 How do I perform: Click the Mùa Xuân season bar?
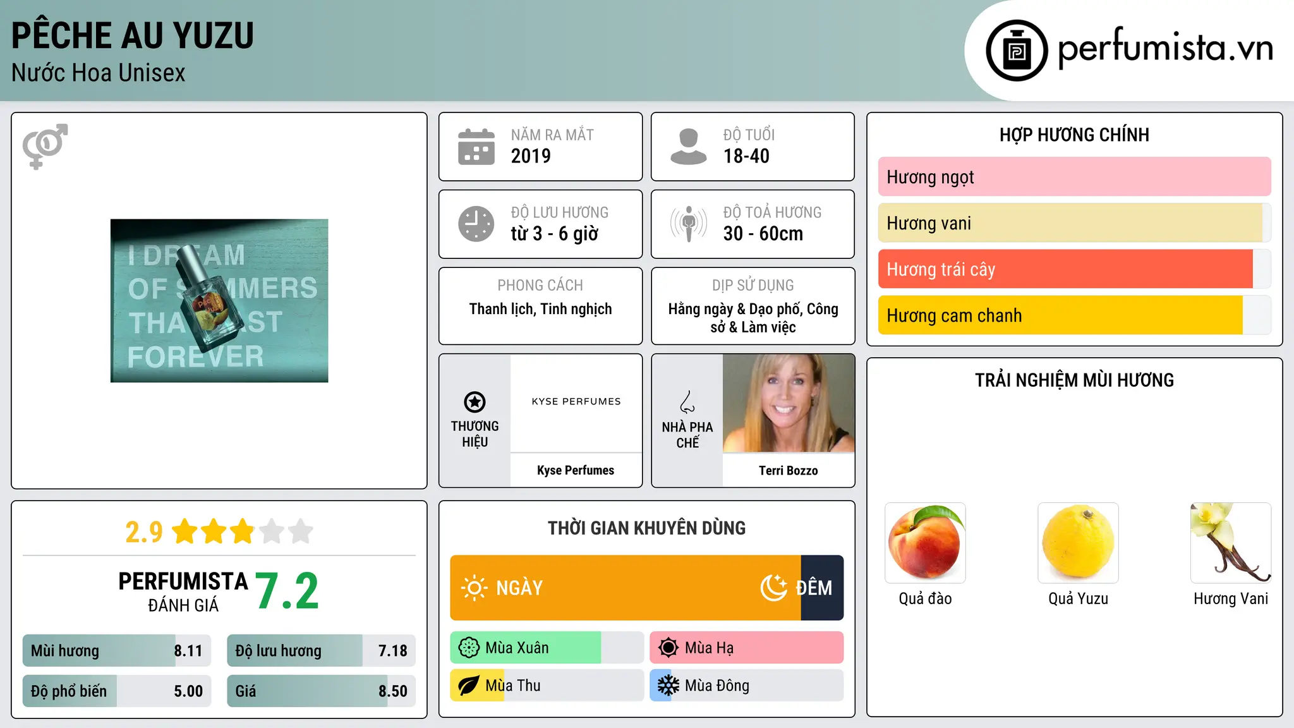(547, 648)
